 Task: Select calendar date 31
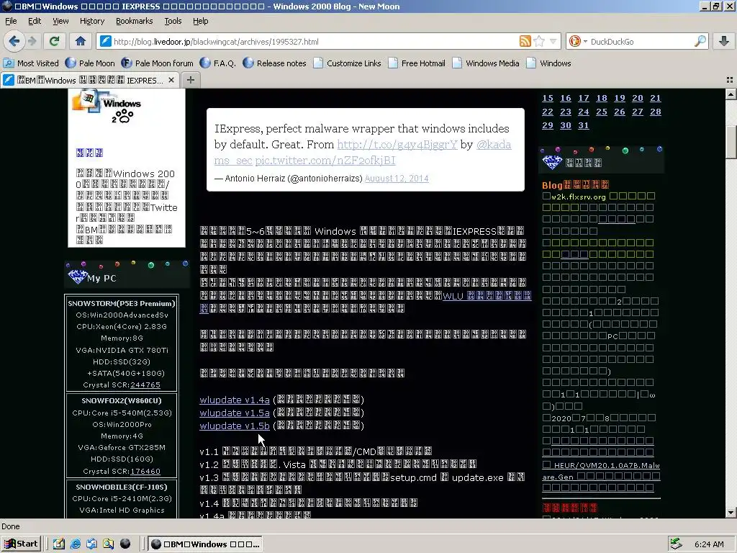583,125
